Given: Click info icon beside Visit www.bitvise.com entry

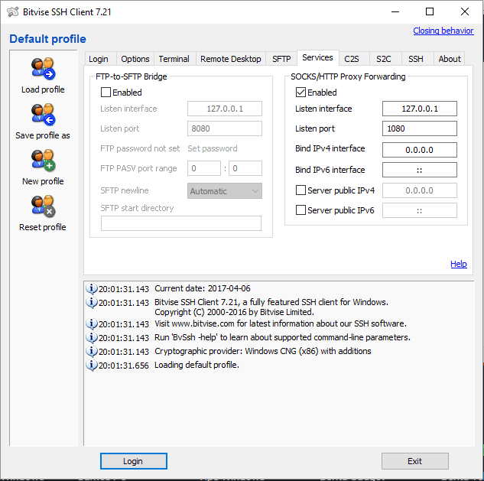Looking at the screenshot, I should 91,323.
